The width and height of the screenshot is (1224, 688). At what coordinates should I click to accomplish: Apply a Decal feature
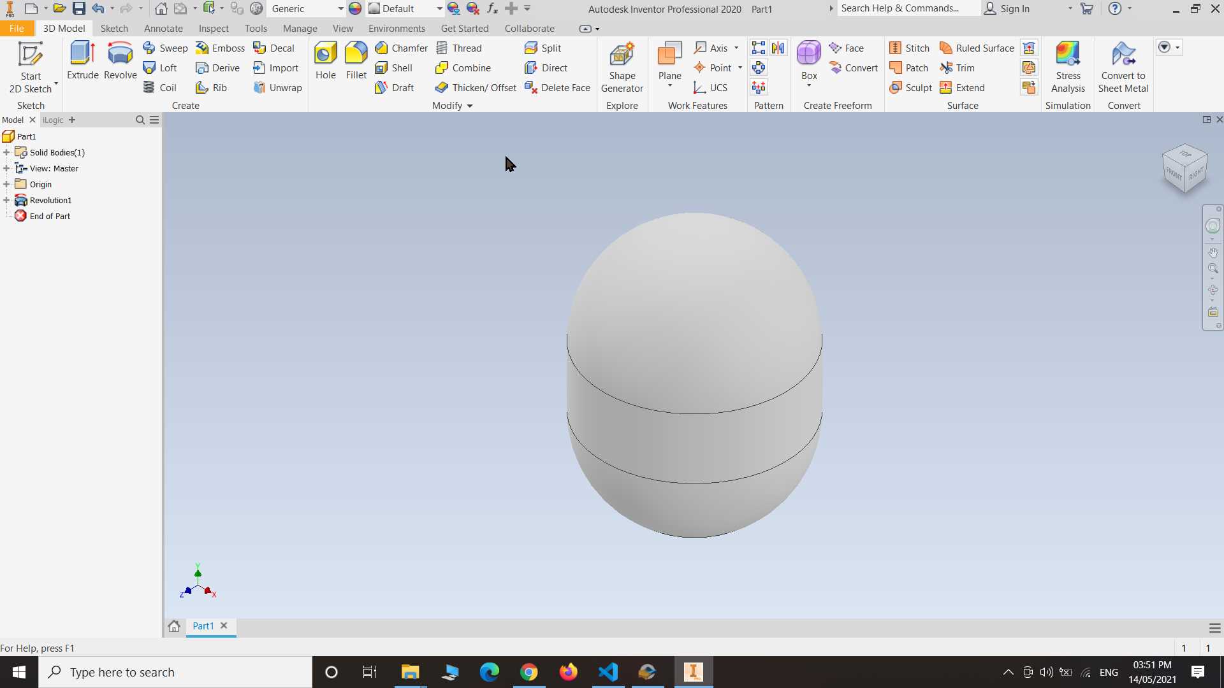273,48
